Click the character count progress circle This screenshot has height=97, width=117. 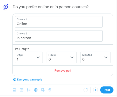point(86,90)
